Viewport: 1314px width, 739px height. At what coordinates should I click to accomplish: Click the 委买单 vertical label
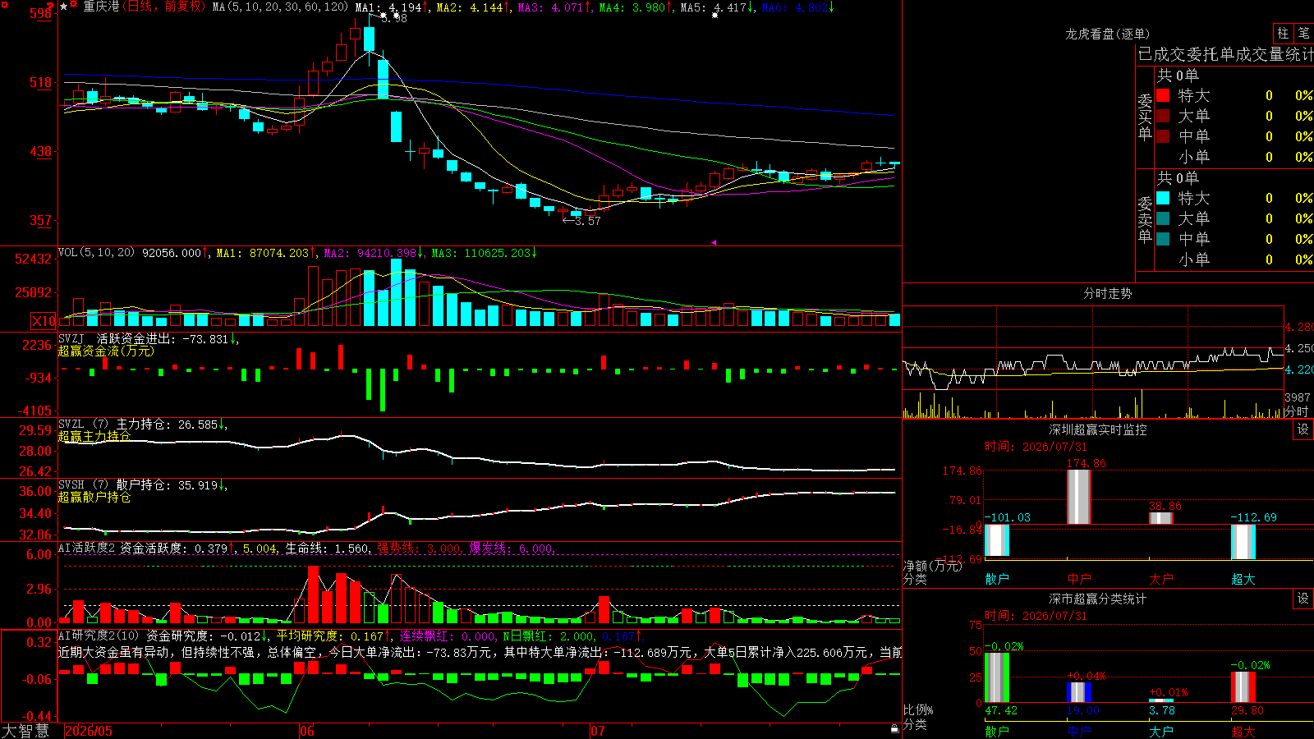click(x=1145, y=117)
